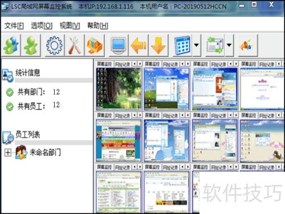Open settings via the blue gear icon
The image size is (285, 214).
point(55,45)
